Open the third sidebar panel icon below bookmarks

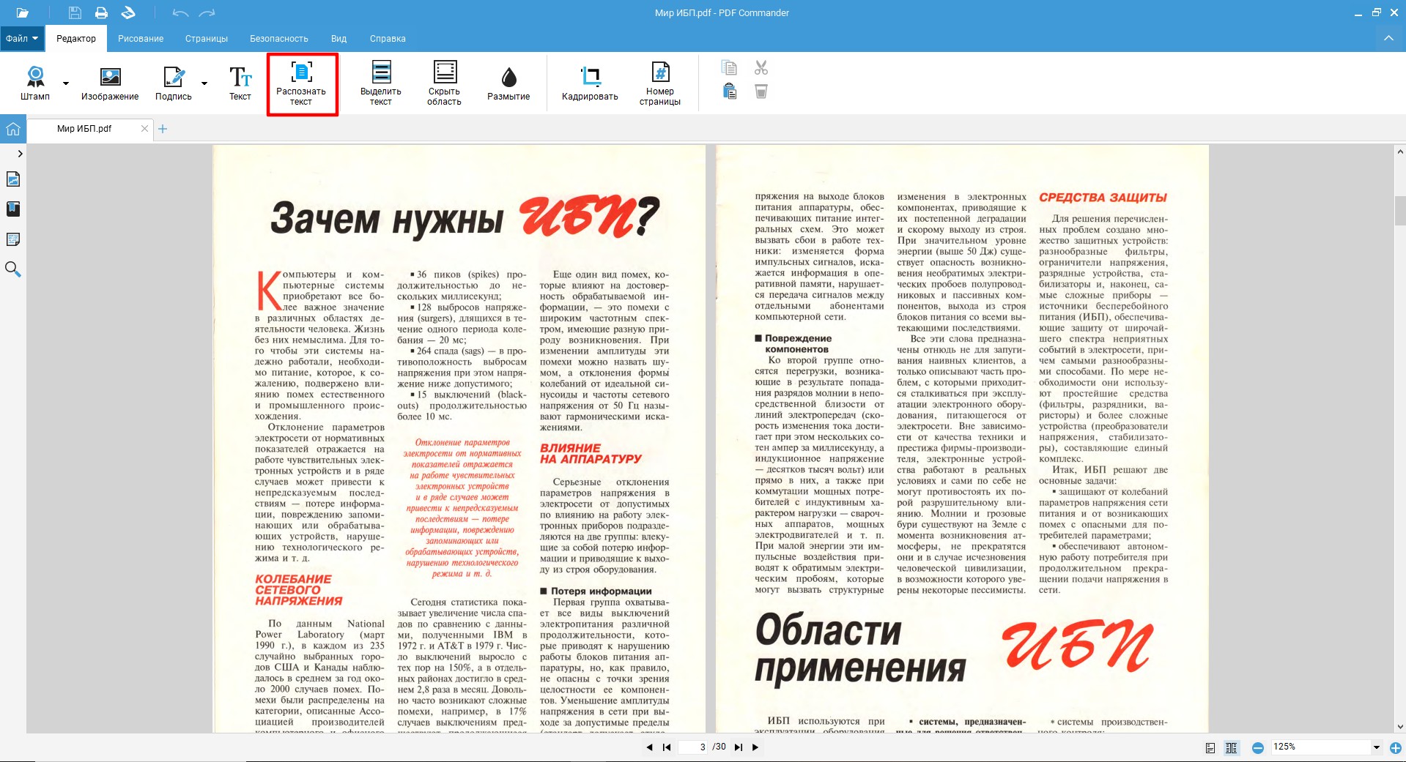[13, 239]
